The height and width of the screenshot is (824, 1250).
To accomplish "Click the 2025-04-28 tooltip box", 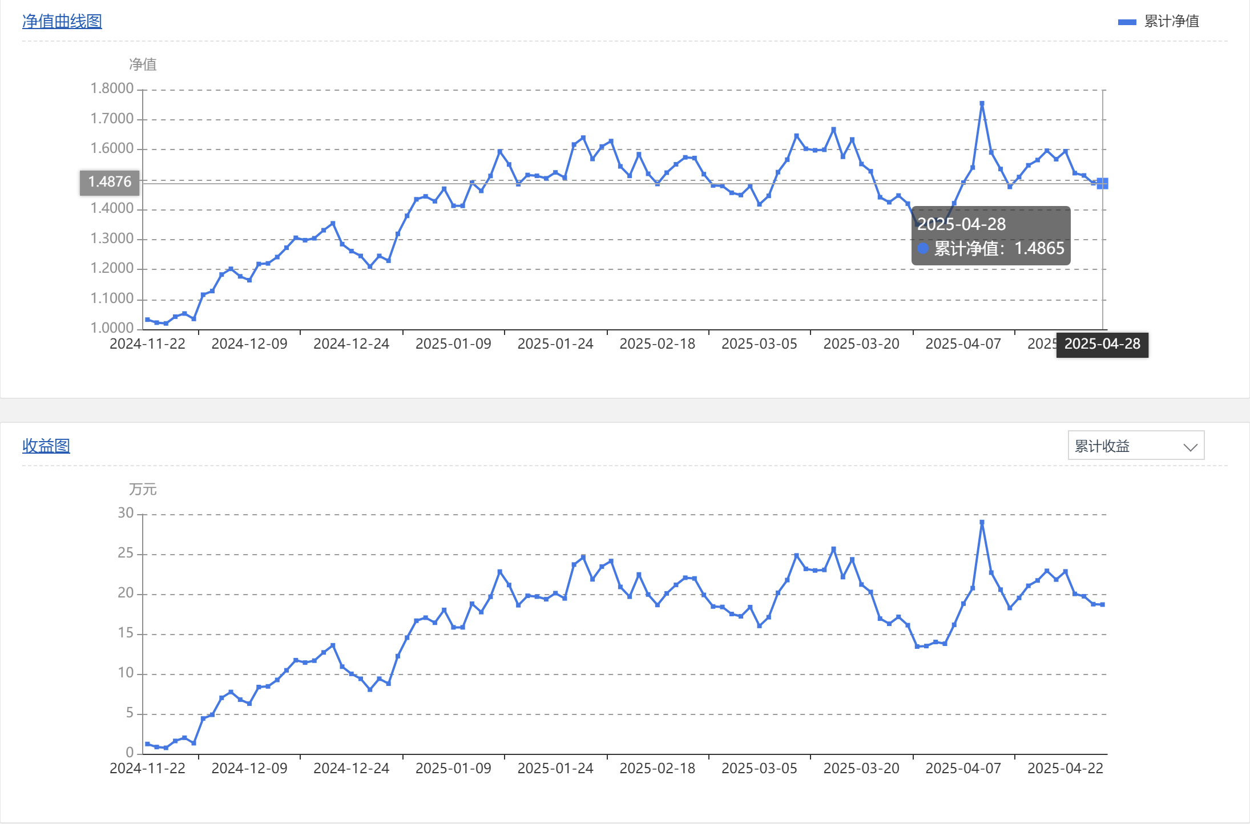I will coord(990,236).
